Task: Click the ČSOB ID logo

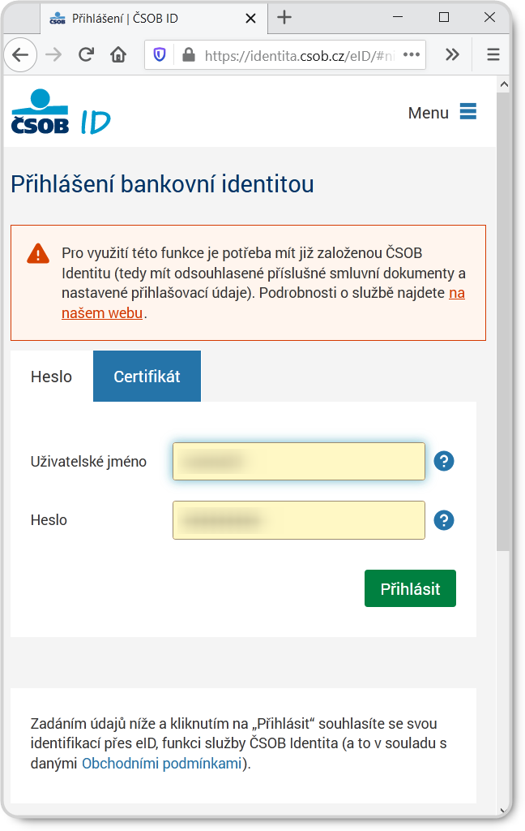Action: (x=61, y=113)
